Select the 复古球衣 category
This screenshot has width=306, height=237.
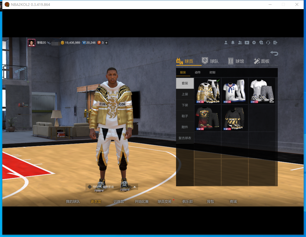pyautogui.click(x=185, y=138)
